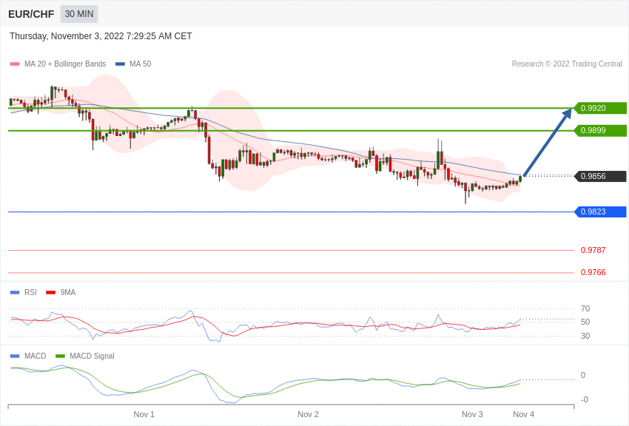Click the MACD legend color swatch
The height and width of the screenshot is (426, 629).
15,356
